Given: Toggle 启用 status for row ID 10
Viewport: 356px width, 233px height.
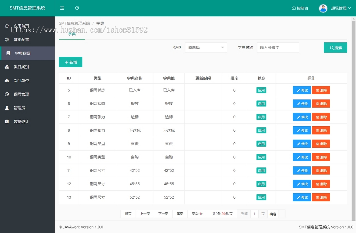Looking at the screenshot, I should click(x=261, y=157).
